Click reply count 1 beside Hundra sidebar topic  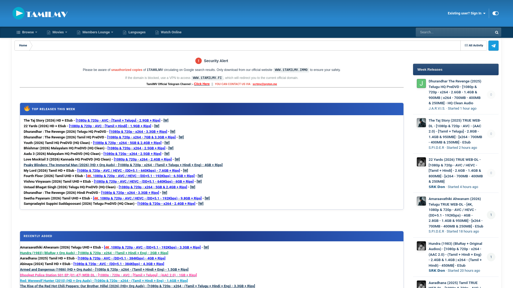(x=491, y=257)
